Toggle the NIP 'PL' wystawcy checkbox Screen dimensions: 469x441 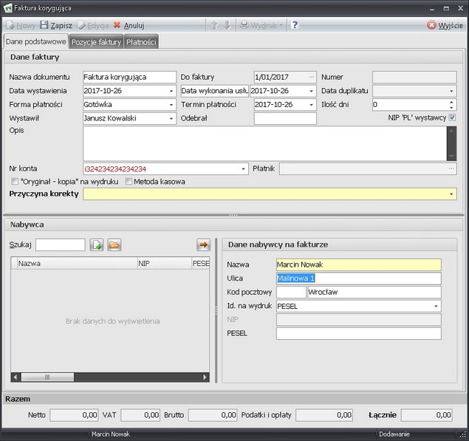[x=452, y=117]
